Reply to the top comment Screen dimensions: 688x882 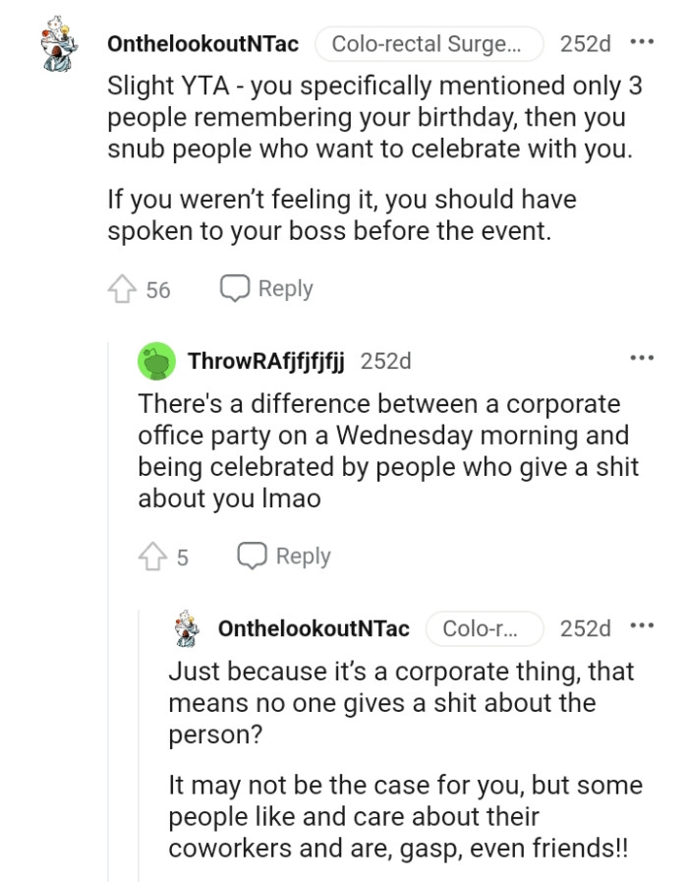[284, 288]
